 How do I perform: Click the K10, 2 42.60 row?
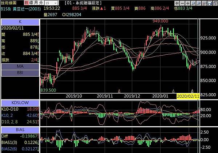[20, 115]
